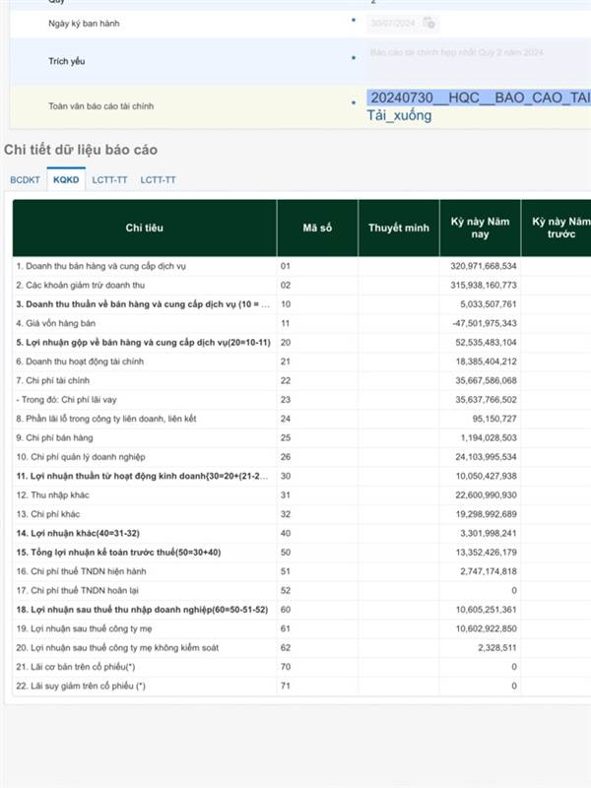Click the value 3,301,998,241
This screenshot has width=591, height=788.
[x=489, y=533]
